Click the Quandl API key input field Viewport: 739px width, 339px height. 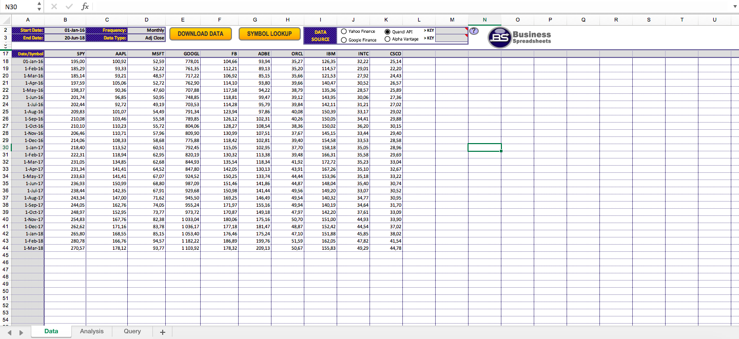point(451,31)
